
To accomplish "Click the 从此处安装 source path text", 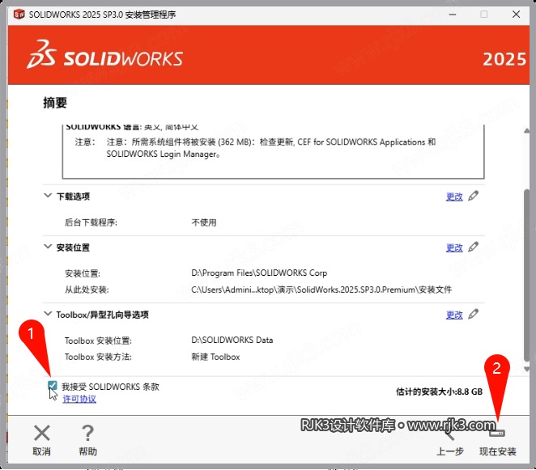I will click(x=321, y=290).
